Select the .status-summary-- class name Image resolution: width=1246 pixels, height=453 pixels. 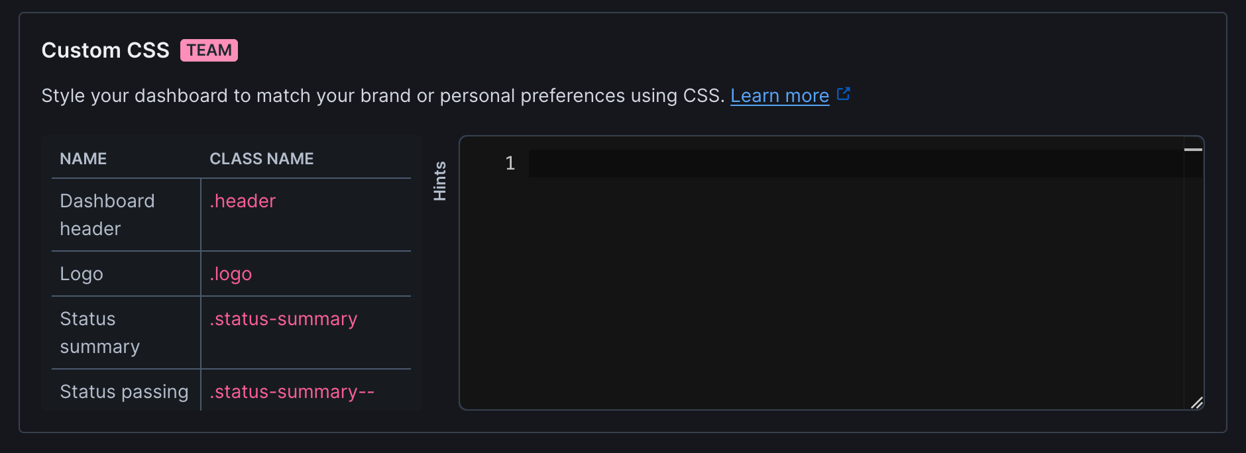pos(292,391)
